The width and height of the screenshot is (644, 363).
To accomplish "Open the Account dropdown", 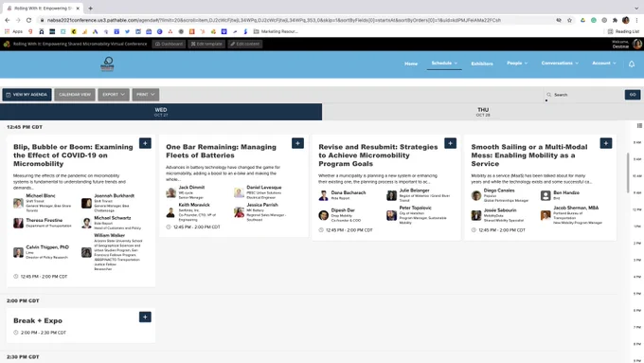I will tap(604, 64).
